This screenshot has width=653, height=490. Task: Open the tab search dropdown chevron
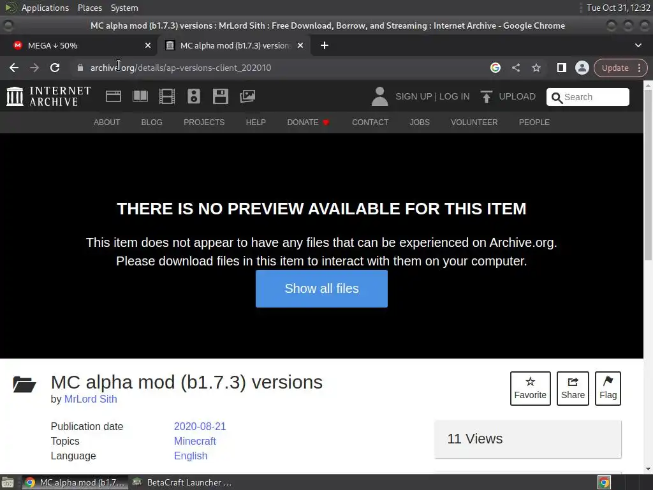tap(638, 45)
